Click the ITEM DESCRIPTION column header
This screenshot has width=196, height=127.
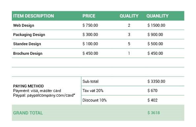point(34,16)
